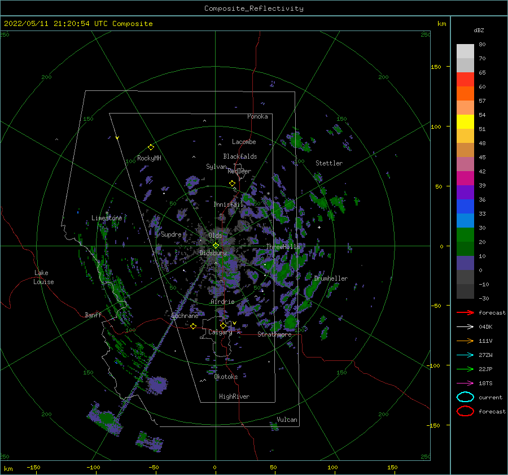Select the blue 33 dBZ color swatch

465,221
